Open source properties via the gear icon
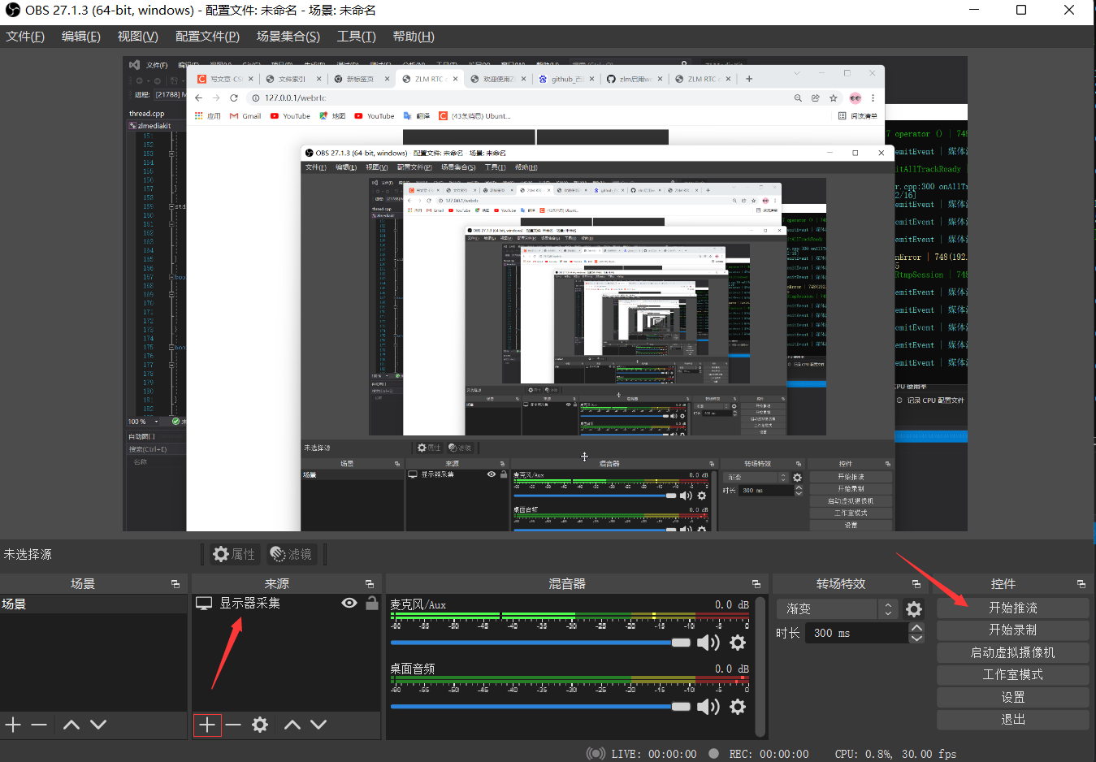Screen dimensions: 1096x762 (x=260, y=725)
